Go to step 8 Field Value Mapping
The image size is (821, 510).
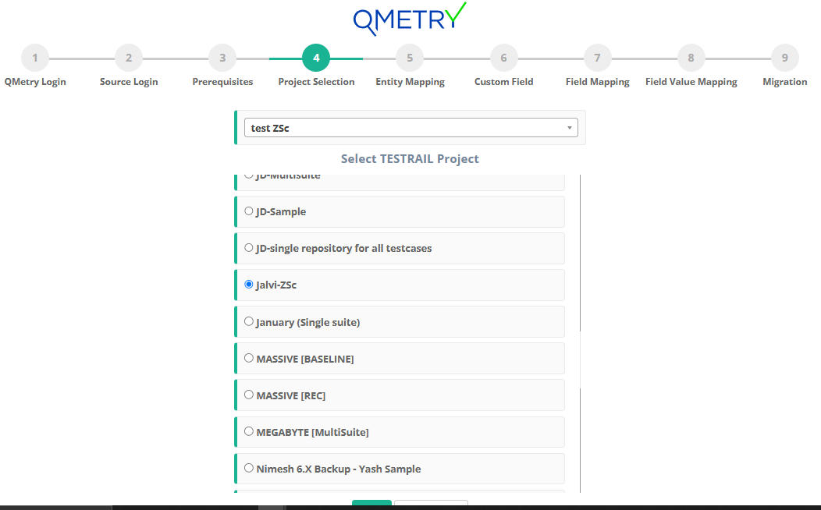coord(691,58)
